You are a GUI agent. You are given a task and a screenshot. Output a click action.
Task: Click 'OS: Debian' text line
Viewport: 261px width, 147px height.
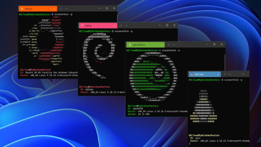(87, 90)
